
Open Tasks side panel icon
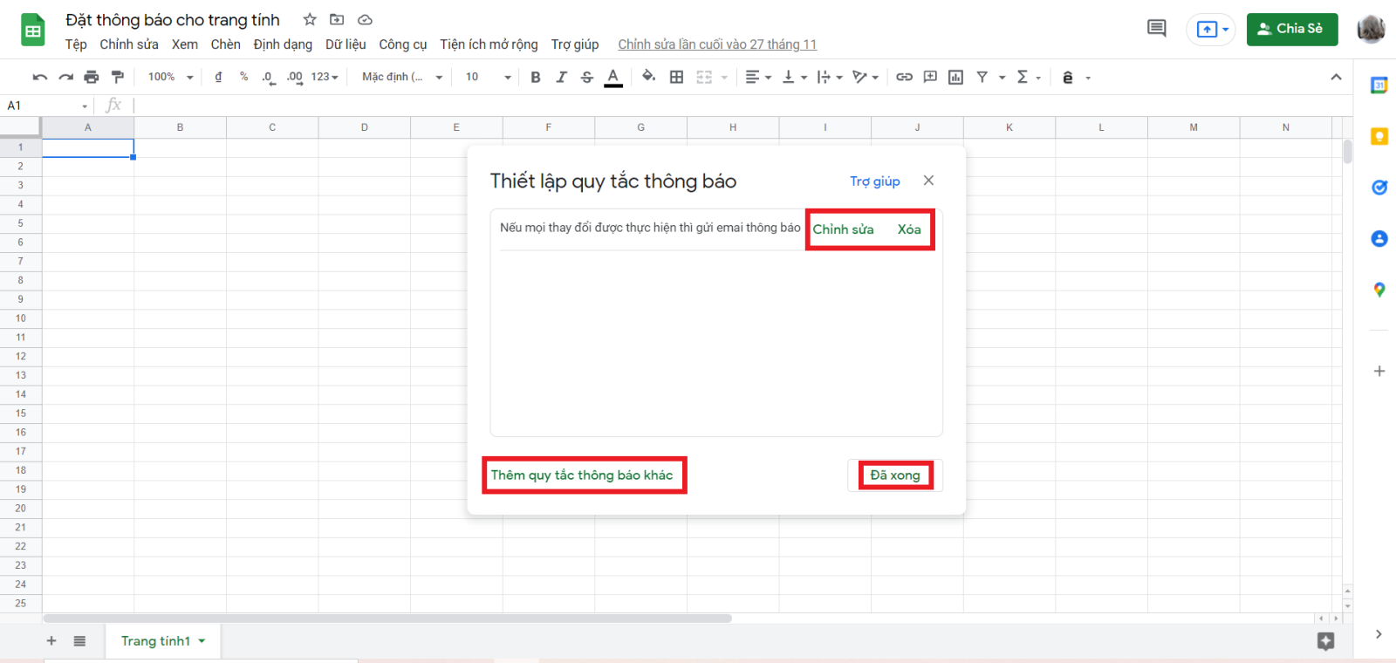pyautogui.click(x=1379, y=187)
